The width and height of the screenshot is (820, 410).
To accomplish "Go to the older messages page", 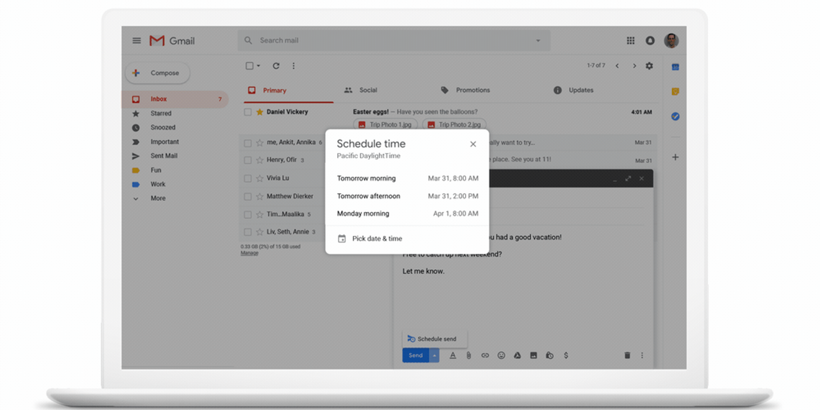I will [634, 66].
